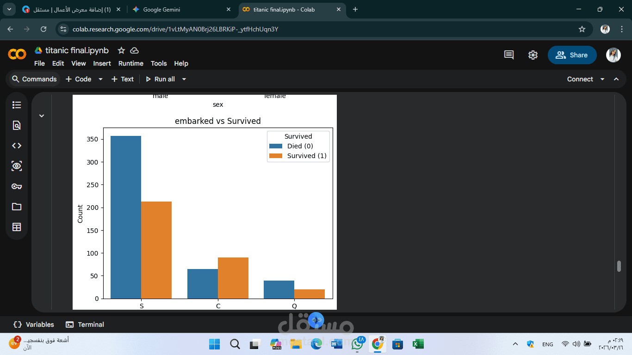Screen dimensions: 632x355
Task: Open the Code button dropdown arrow
Action: 100,79
